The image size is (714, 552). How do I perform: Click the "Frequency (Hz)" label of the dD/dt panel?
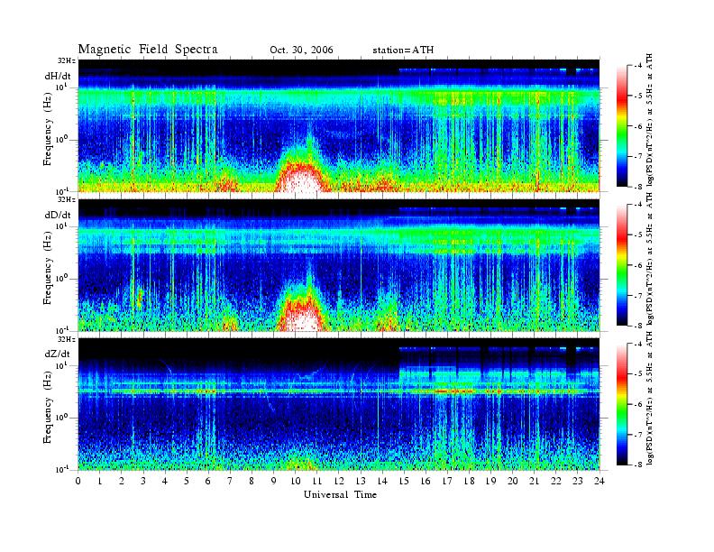48,270
